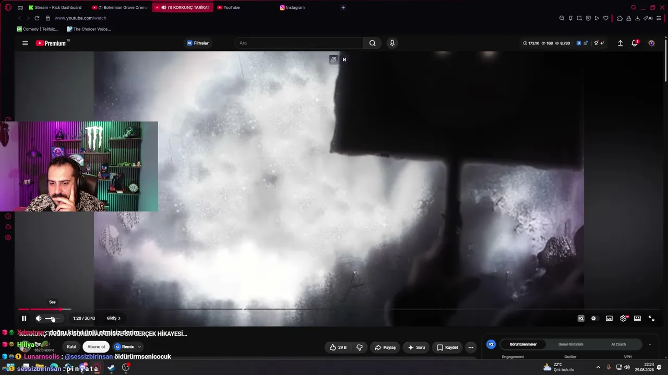This screenshot has height=375, width=668.
Task: Switch to theater mode
Action: pyautogui.click(x=637, y=318)
